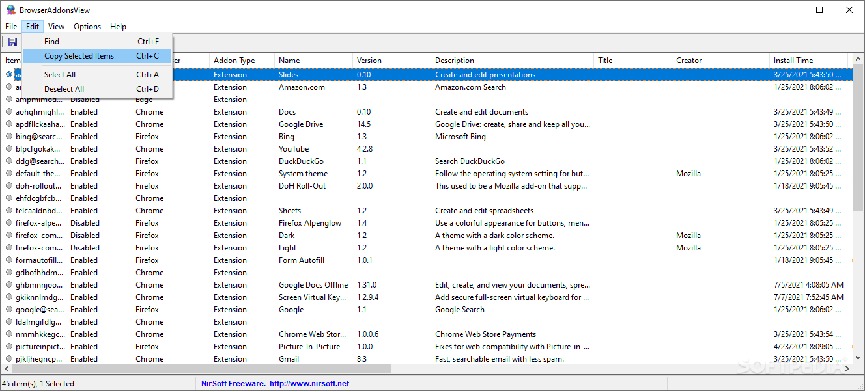Sort by the Name column header
865x391 pixels.
(313, 61)
